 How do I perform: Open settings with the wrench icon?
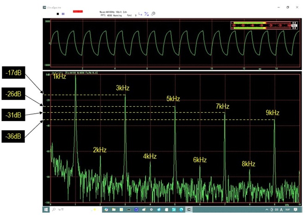pos(152,14)
